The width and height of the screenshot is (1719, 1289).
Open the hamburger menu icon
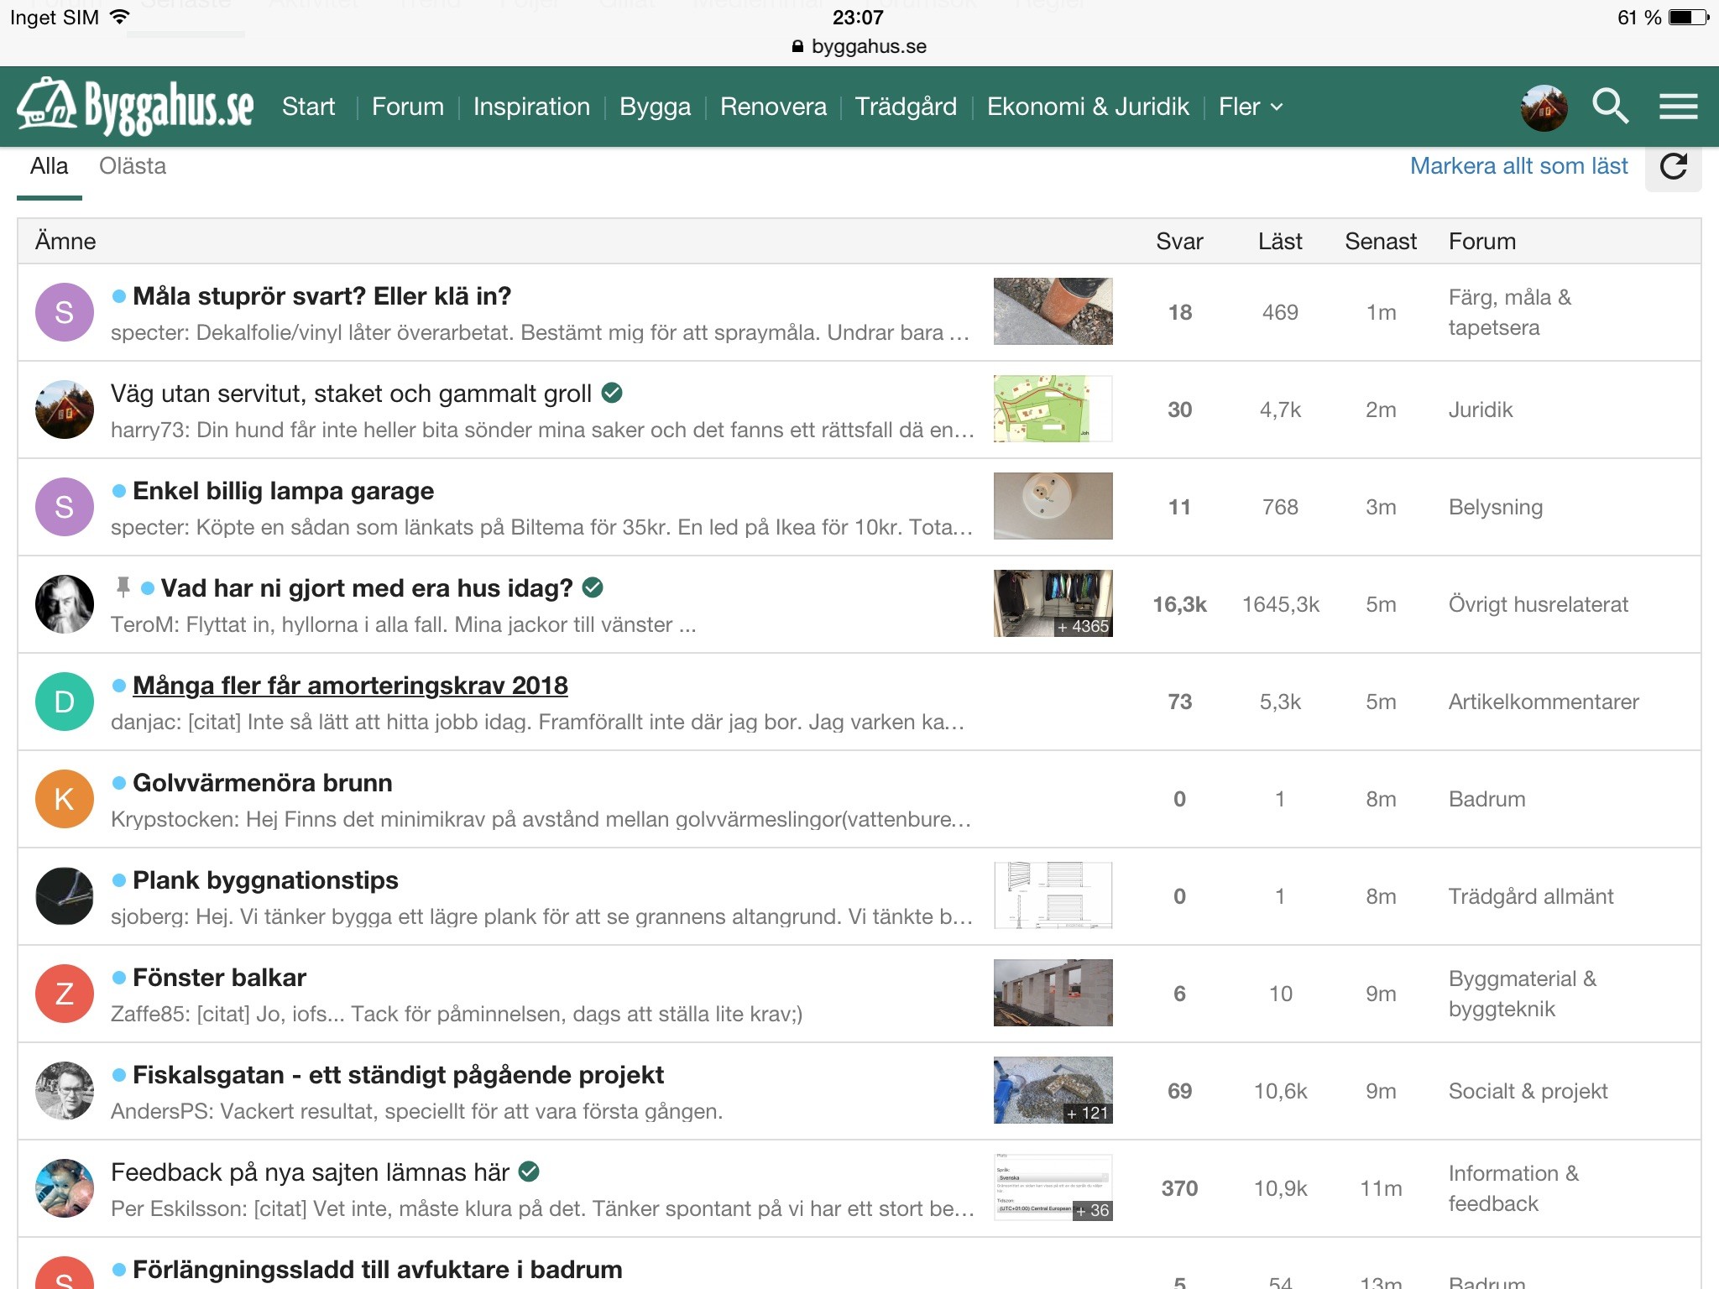coord(1678,107)
